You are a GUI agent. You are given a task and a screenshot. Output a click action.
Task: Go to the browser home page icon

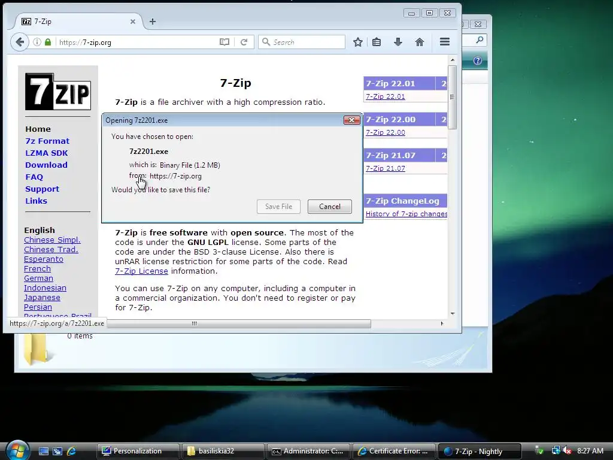(x=420, y=42)
